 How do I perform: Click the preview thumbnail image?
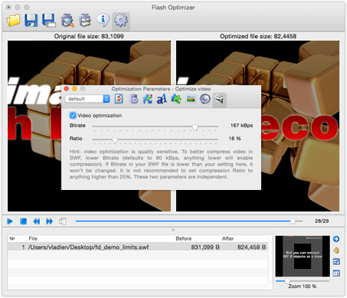[303, 256]
